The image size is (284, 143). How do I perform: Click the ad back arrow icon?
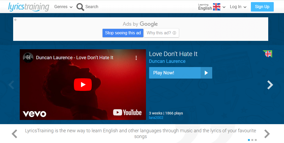[x=16, y=20]
